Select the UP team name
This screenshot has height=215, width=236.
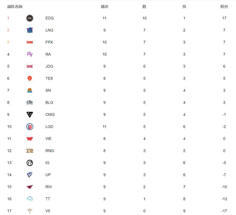tap(48, 175)
